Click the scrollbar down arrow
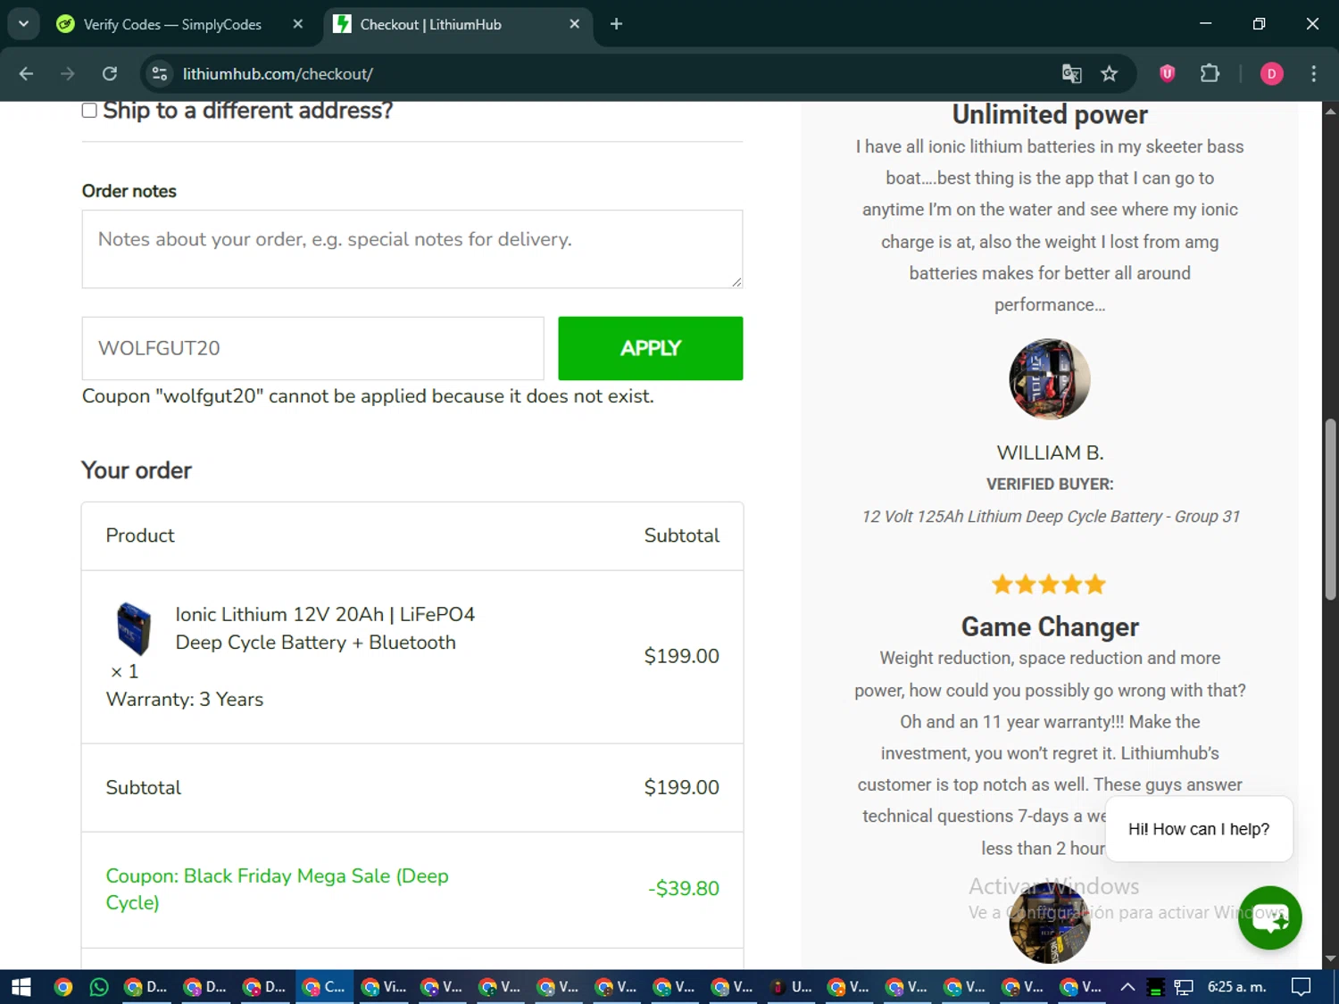 click(x=1330, y=958)
